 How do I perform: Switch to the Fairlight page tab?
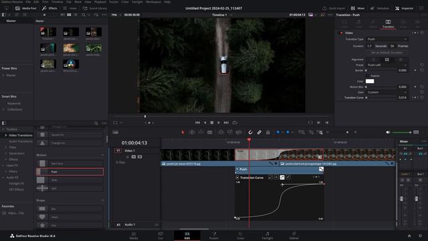click(x=267, y=236)
